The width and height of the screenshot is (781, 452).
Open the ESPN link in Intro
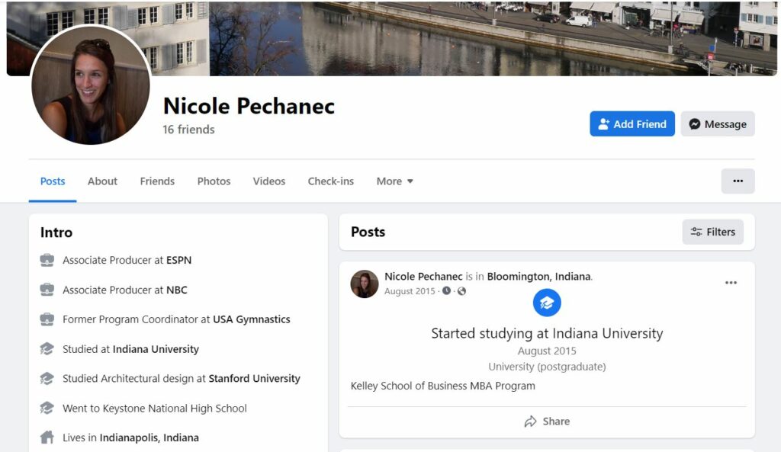click(178, 261)
